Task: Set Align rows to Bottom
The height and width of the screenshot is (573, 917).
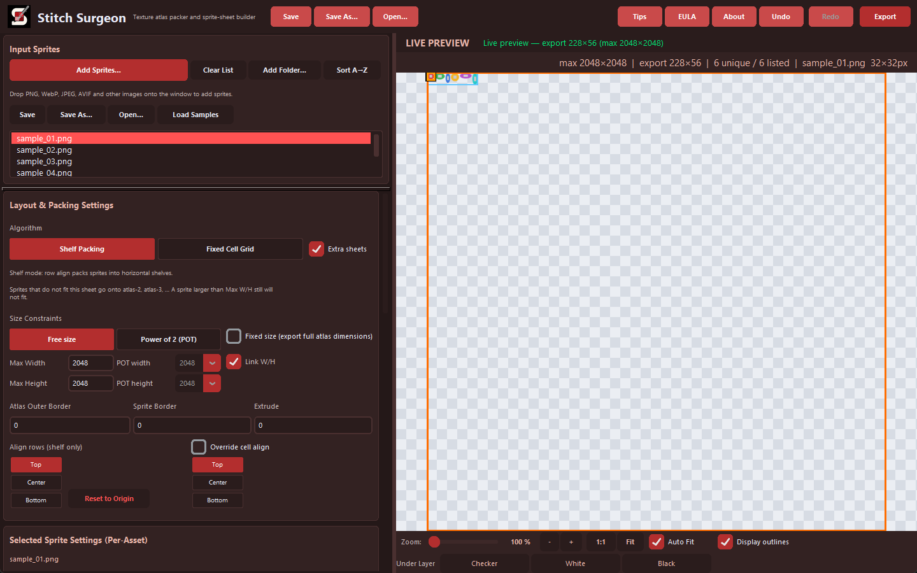Action: pos(36,500)
